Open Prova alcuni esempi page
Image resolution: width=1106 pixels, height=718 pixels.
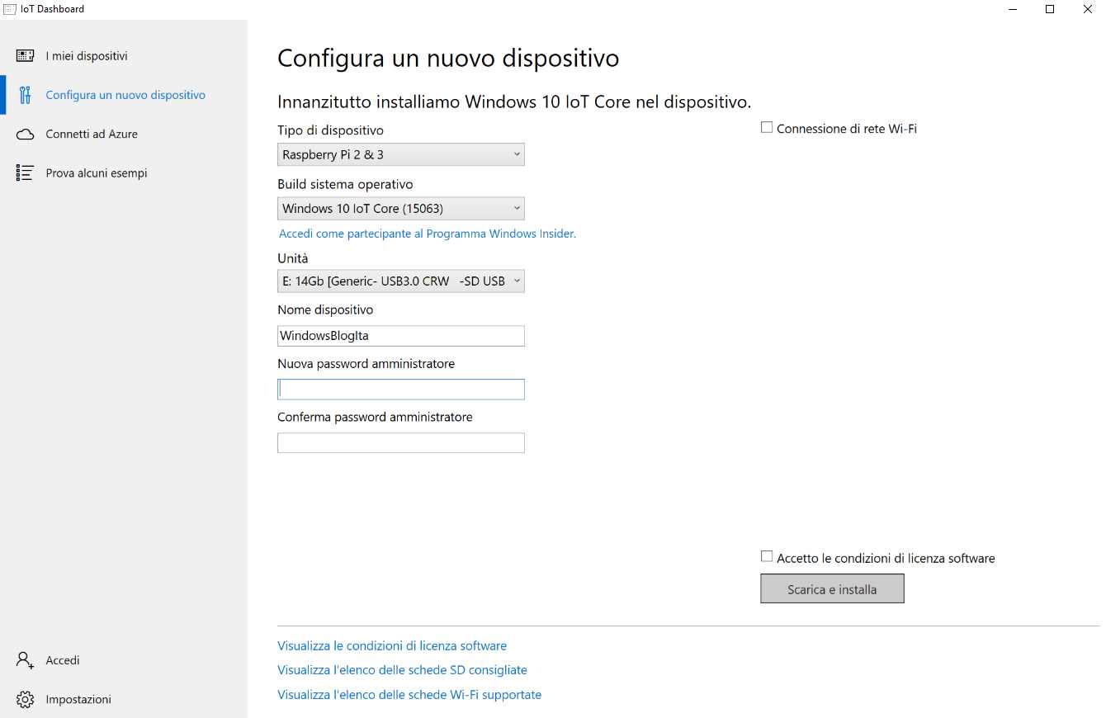point(124,173)
